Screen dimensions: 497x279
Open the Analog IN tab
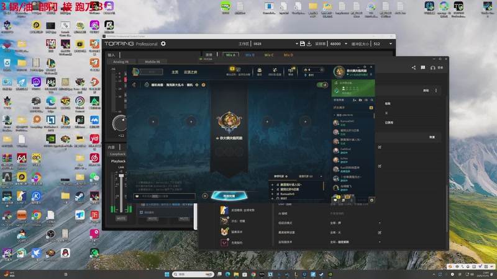pyautogui.click(x=121, y=61)
